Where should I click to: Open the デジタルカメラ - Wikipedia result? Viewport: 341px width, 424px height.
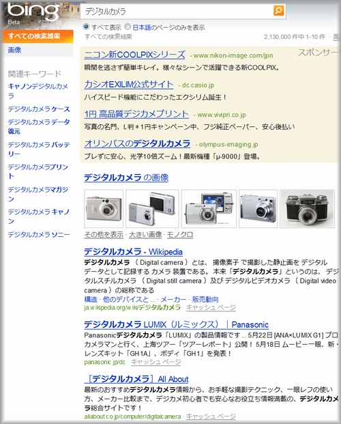coord(133,252)
